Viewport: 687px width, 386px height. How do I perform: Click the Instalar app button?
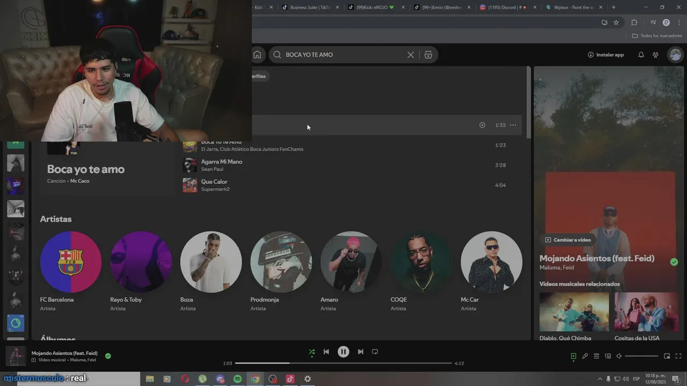[605, 55]
